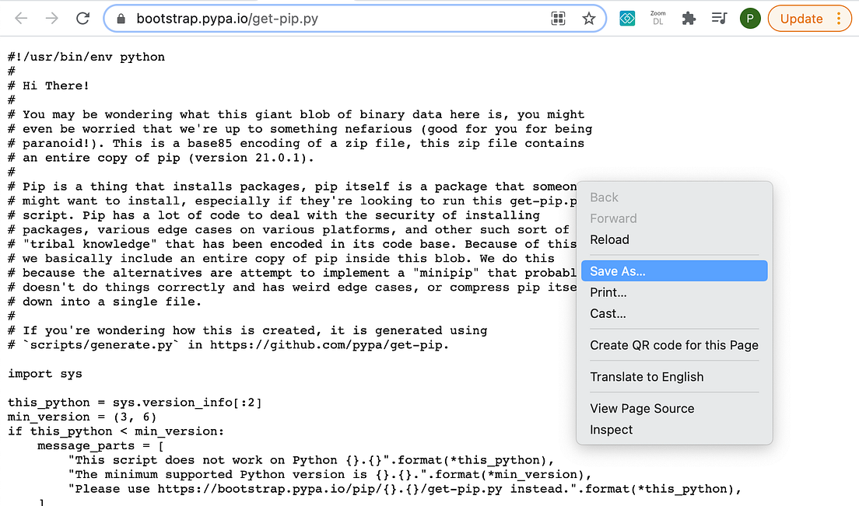
Task: Click the '#!/usr/bin/env python' line
Action: pyautogui.click(x=86, y=57)
